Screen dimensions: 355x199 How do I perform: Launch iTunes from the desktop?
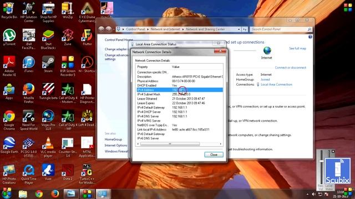28,64
